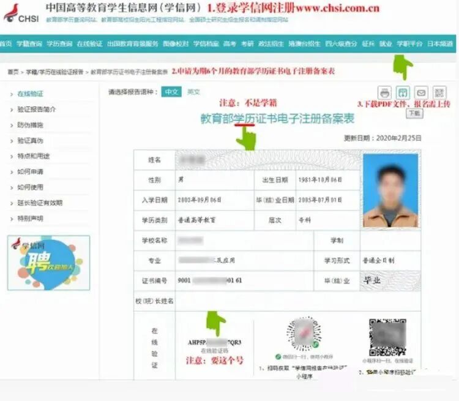The image size is (459, 401).
Task: Click the 专科 level value
Action: pos(305,220)
